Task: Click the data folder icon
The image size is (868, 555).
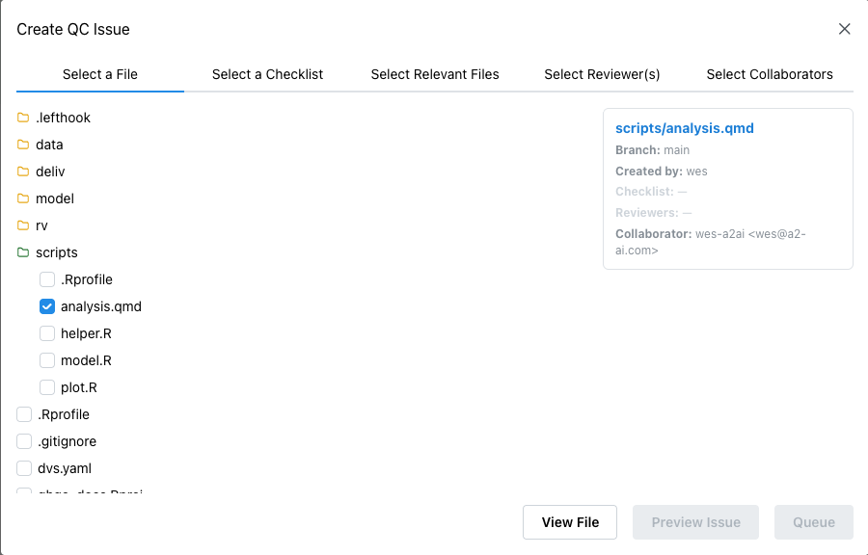Action: click(x=23, y=145)
